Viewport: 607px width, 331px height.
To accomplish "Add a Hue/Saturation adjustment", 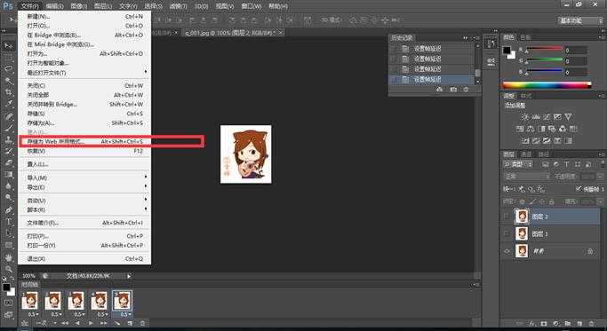I will coord(520,129).
